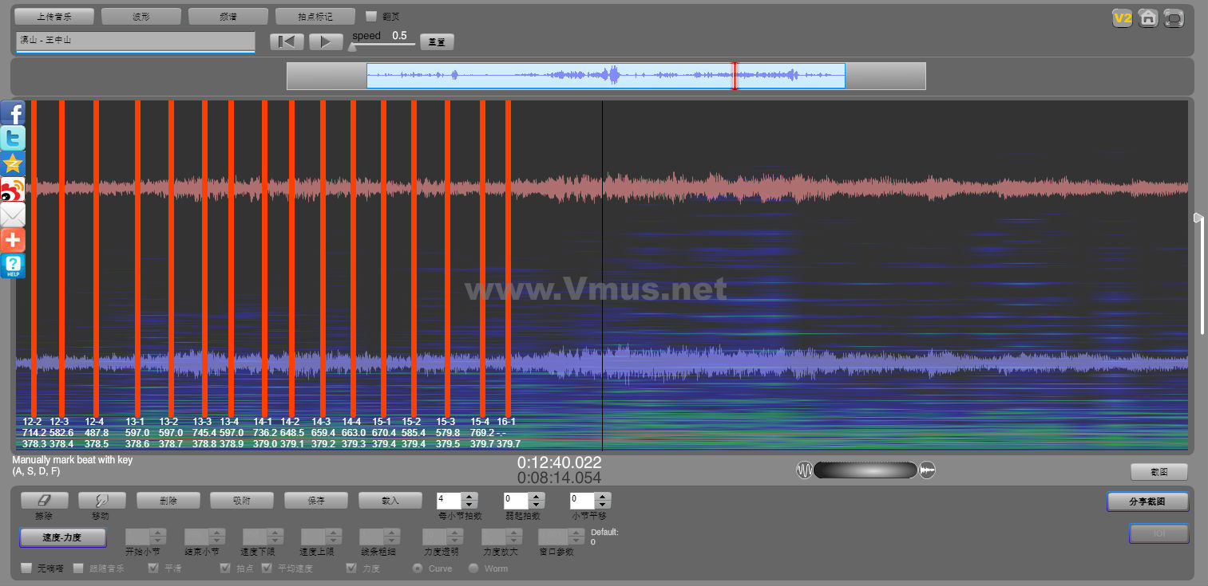
Task: Toggle the 翻页 page-flip checkbox
Action: coord(371,16)
